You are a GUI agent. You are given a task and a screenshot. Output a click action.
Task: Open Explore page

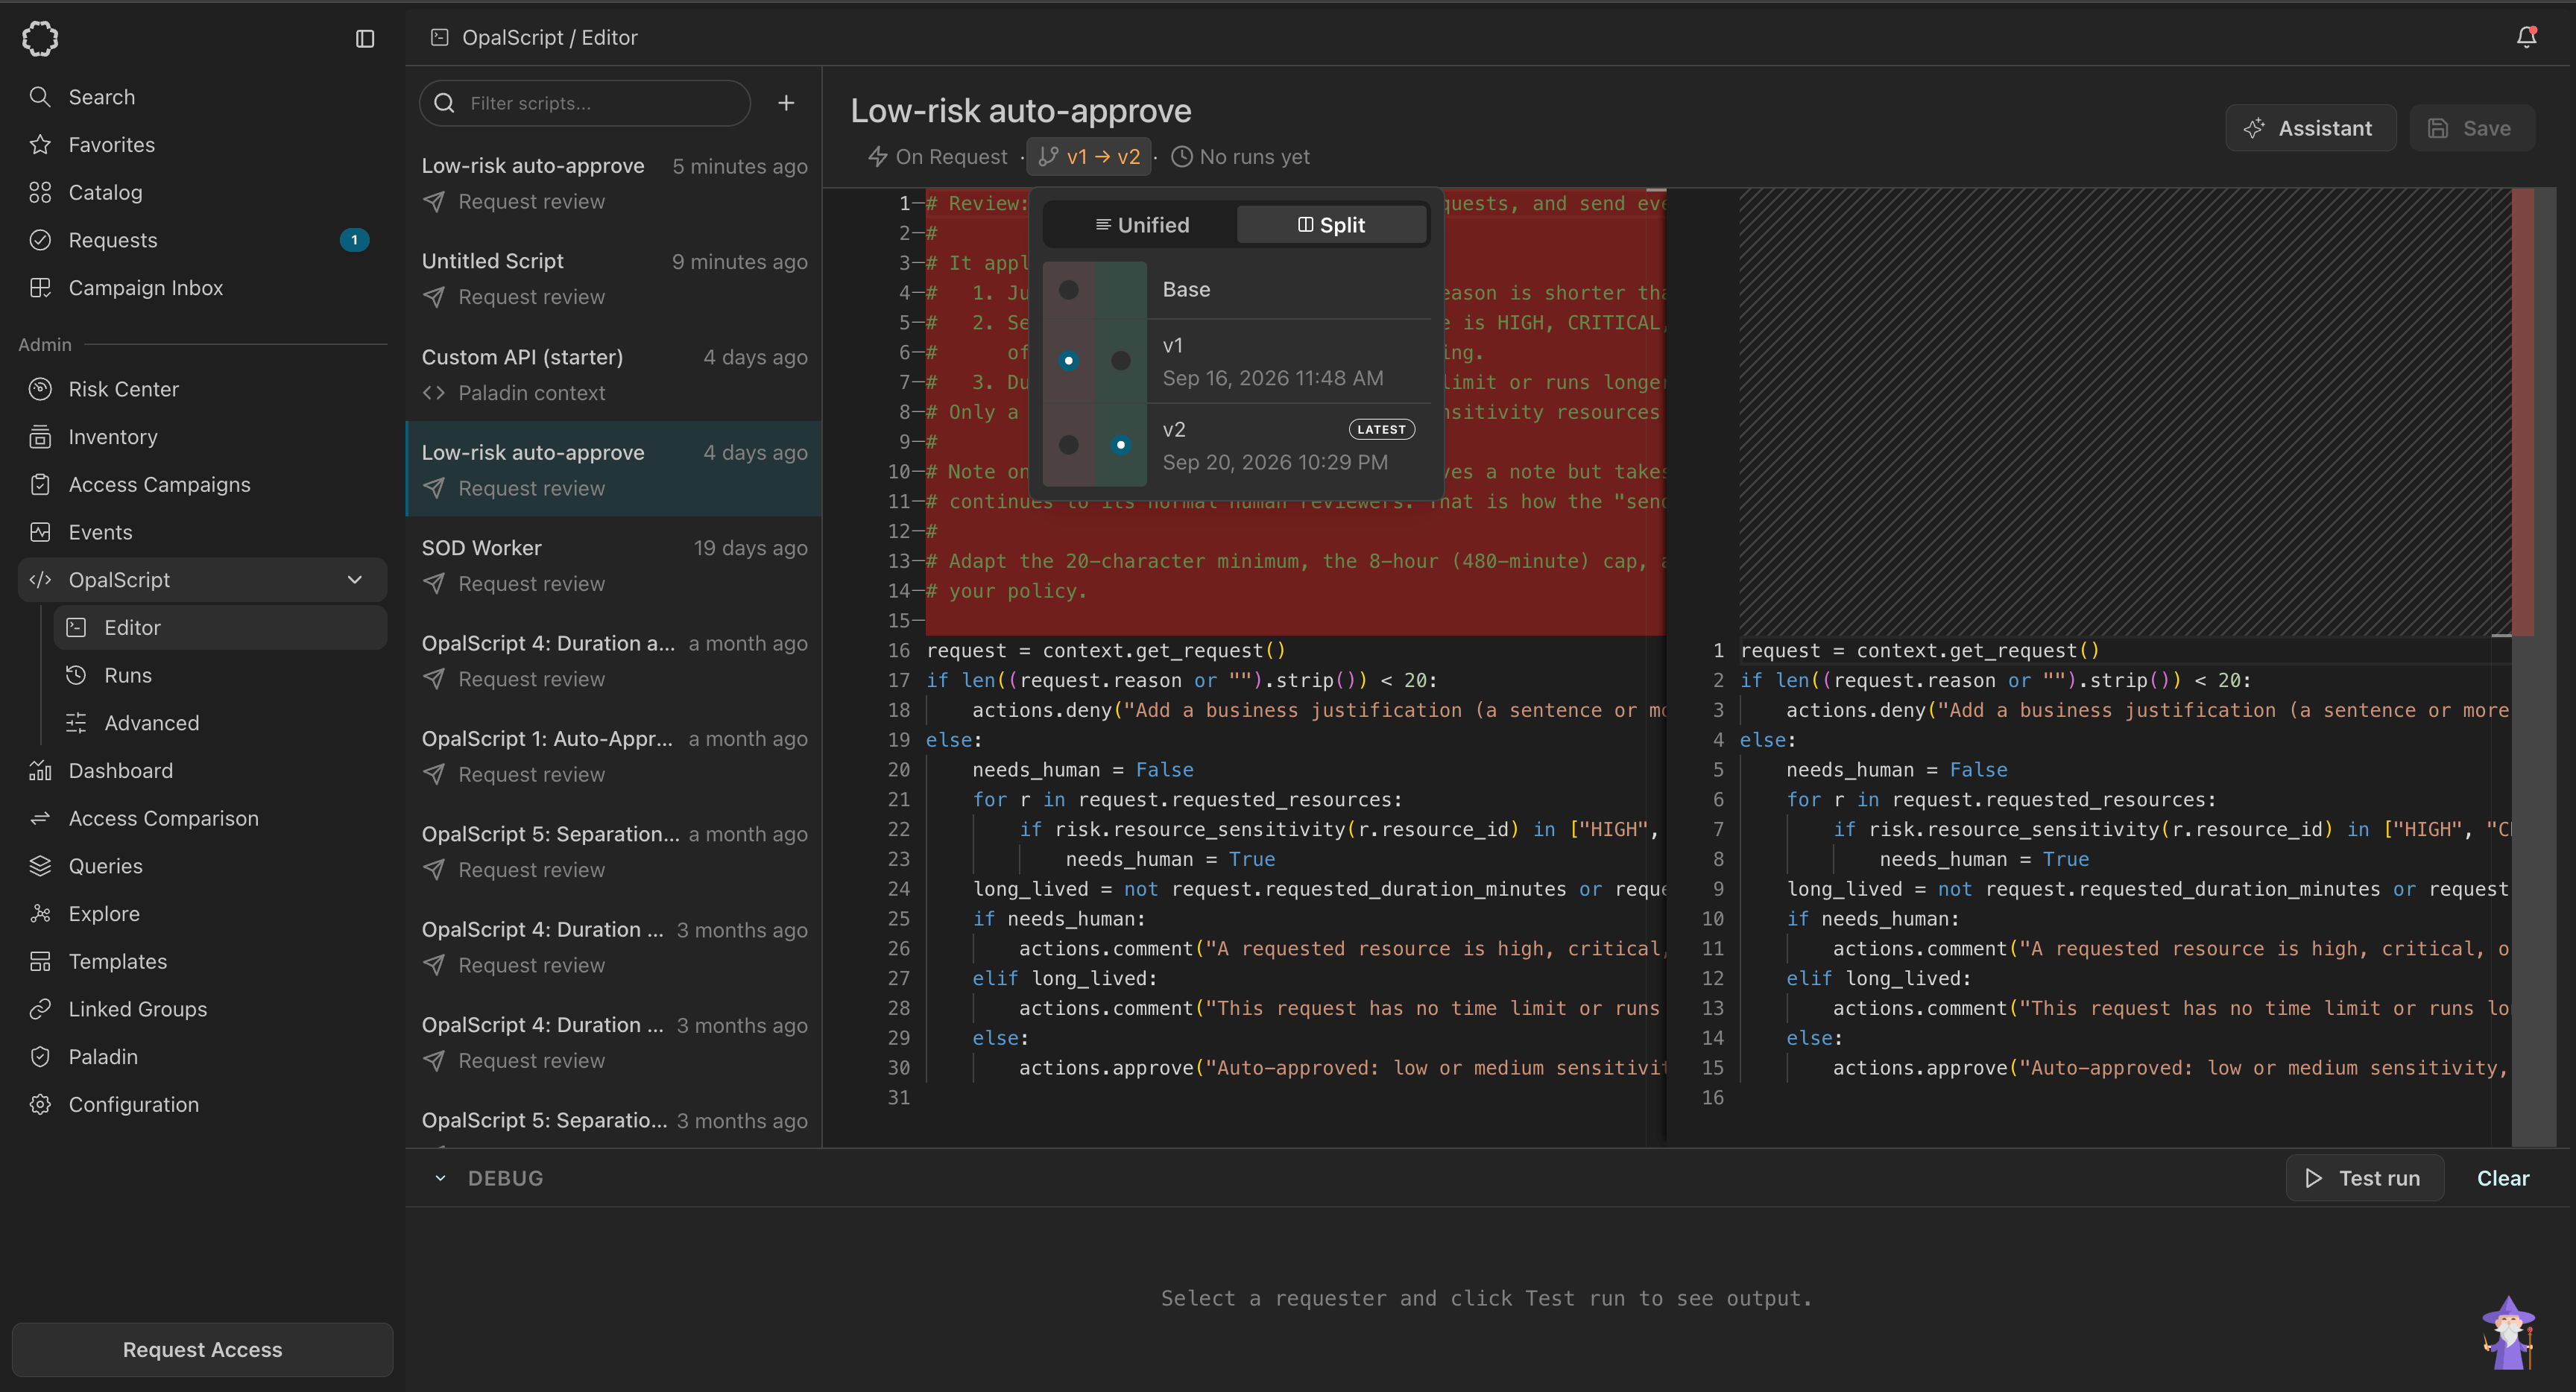point(202,914)
